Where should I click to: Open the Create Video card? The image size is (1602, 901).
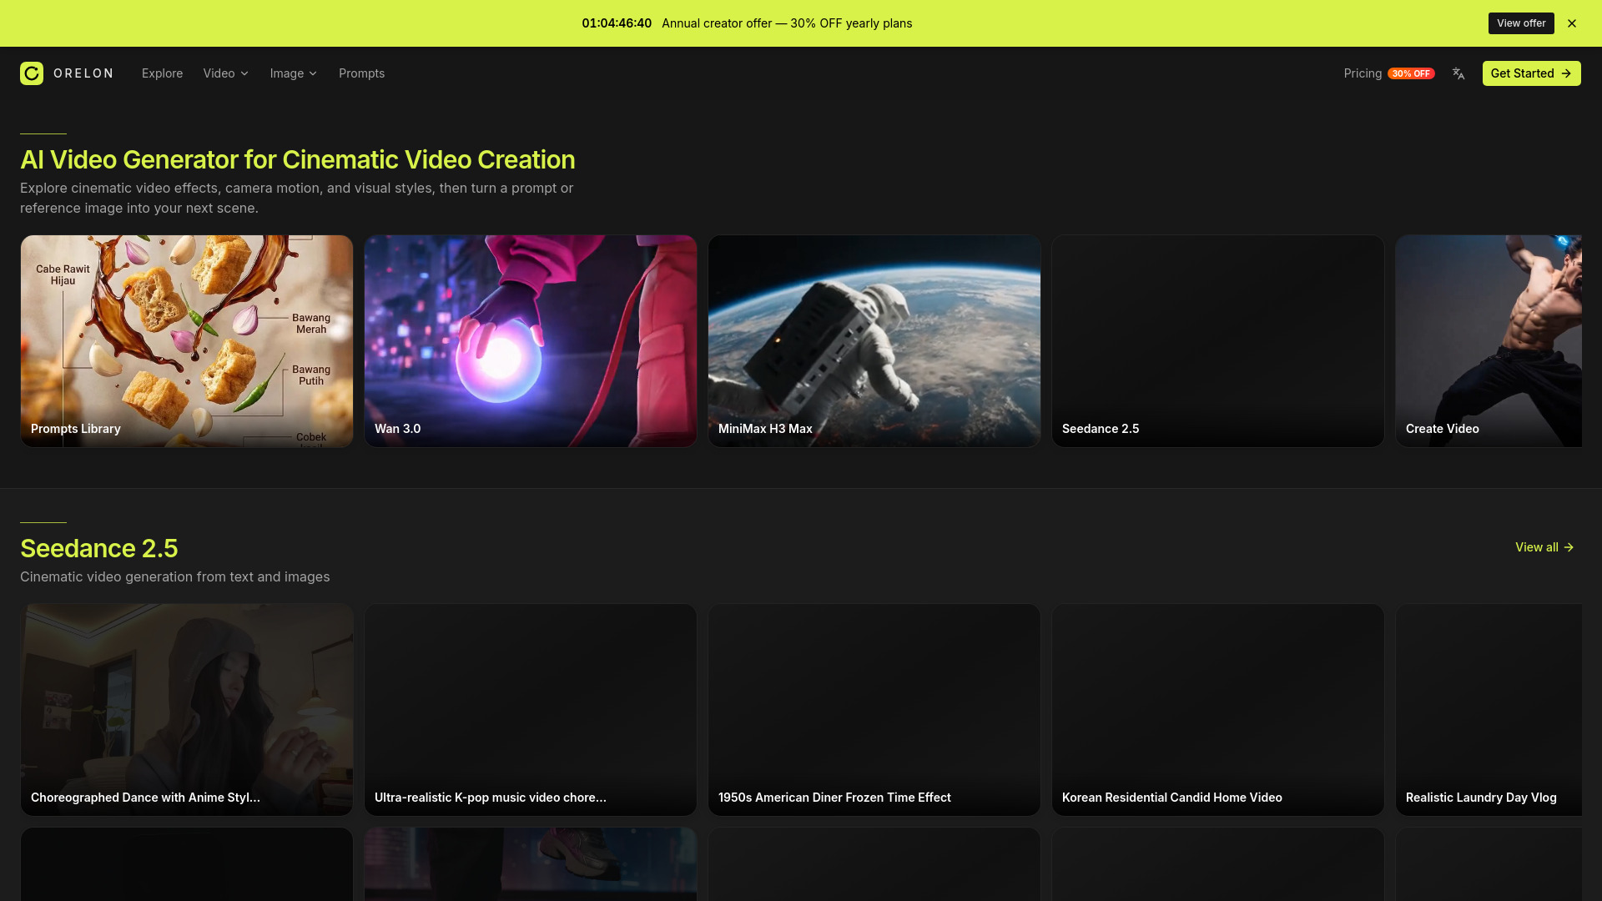click(x=1489, y=341)
